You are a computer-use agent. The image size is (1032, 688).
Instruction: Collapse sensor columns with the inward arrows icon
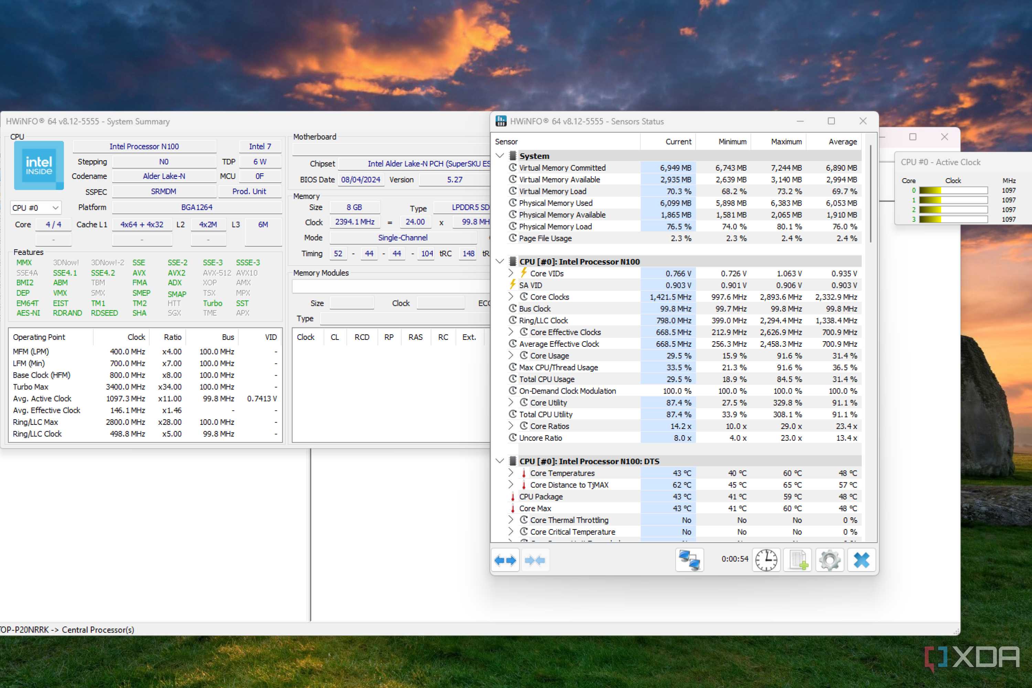coord(535,560)
